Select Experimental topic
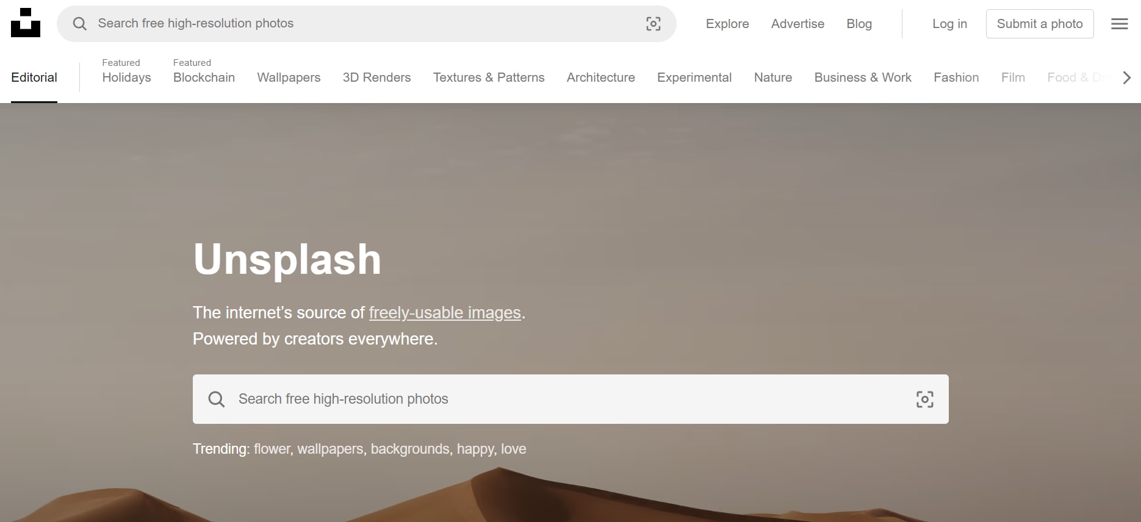 pos(694,77)
